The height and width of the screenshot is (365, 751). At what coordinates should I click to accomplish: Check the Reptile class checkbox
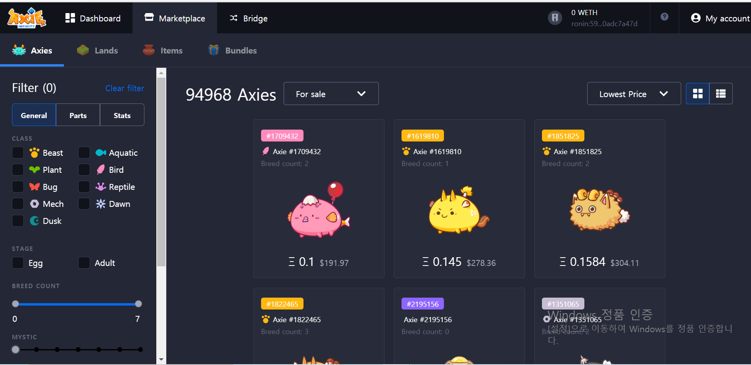point(84,187)
